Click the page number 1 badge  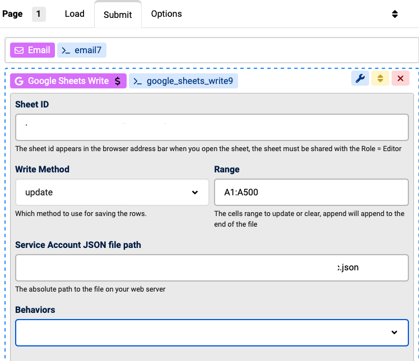click(x=39, y=13)
